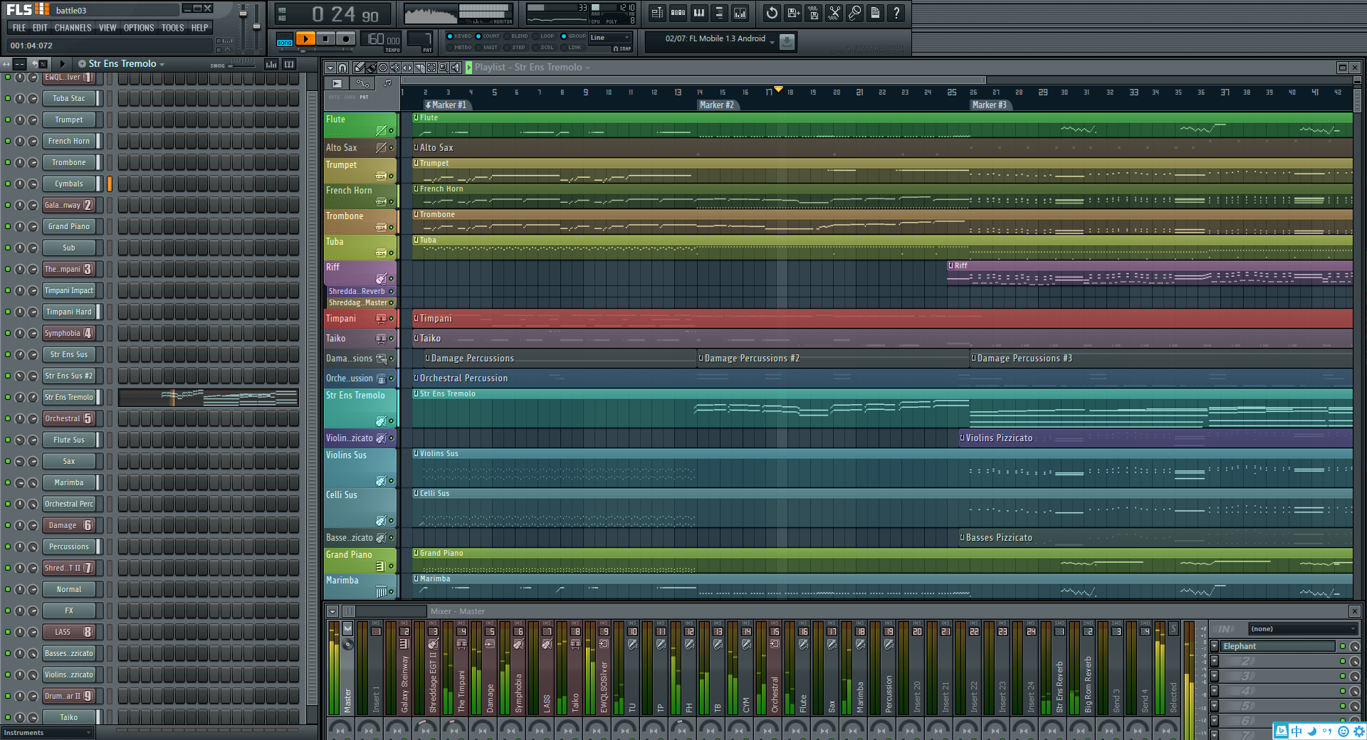This screenshot has width=1367, height=740.
Task: Show the Browser panel
Action: [720, 13]
